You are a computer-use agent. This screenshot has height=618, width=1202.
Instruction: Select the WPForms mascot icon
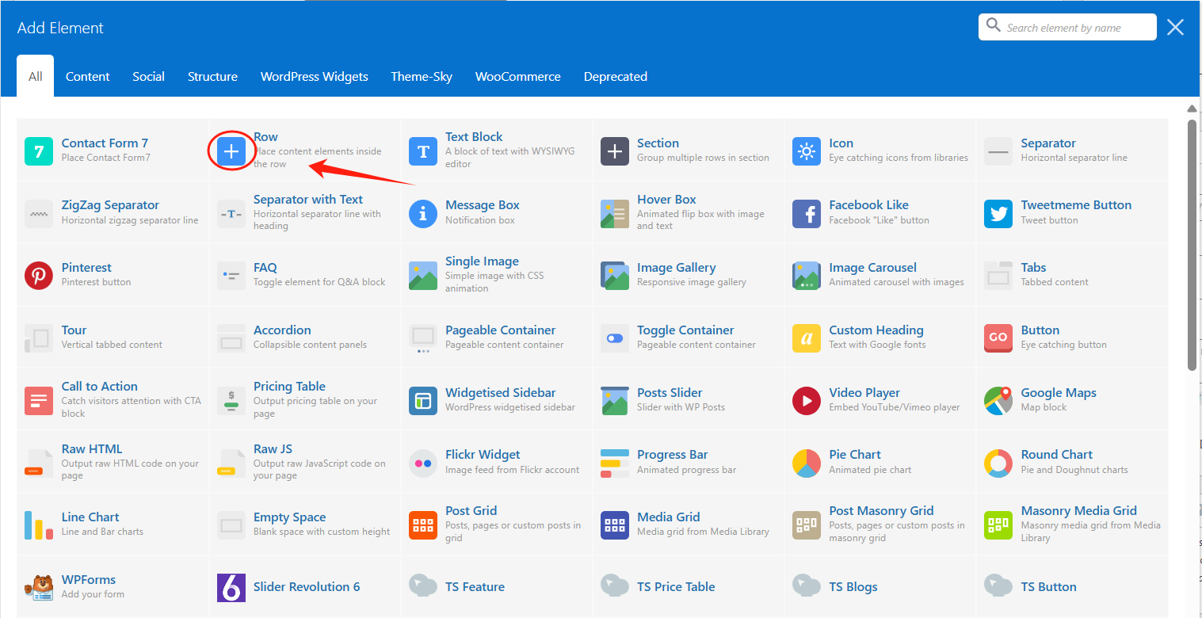point(39,587)
